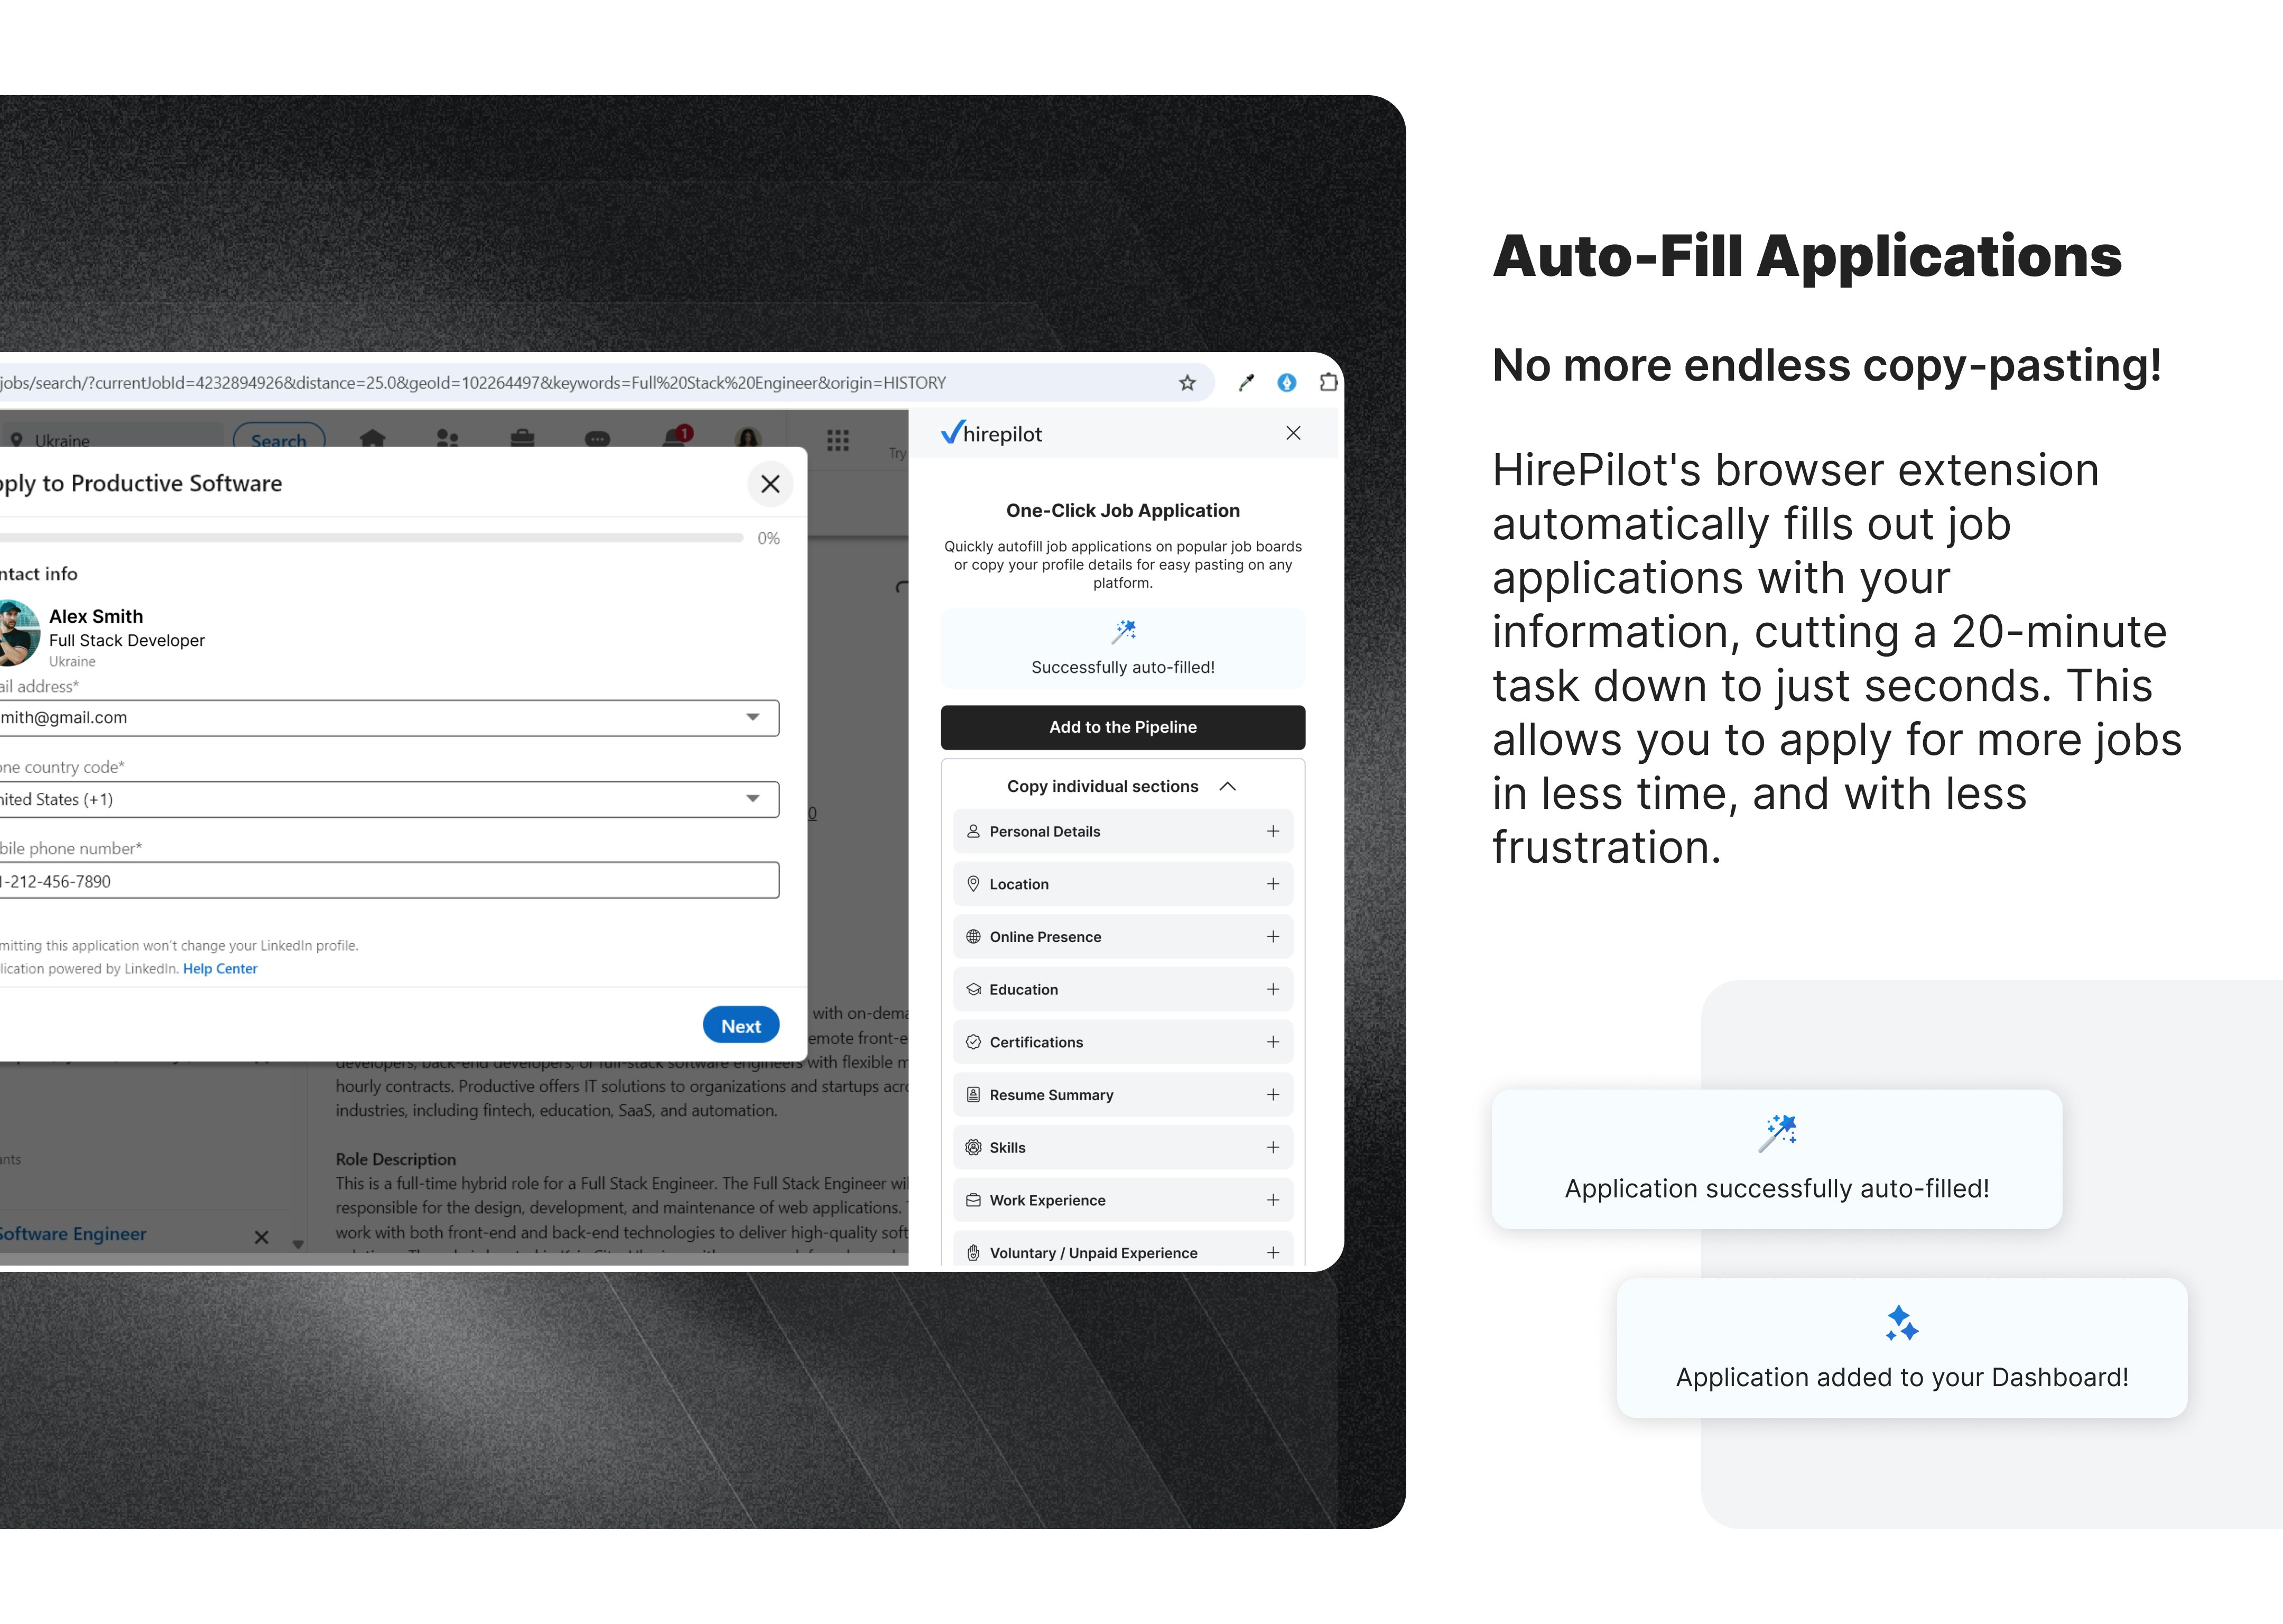
Task: Expand Personal Details with its plus
Action: tap(1273, 831)
